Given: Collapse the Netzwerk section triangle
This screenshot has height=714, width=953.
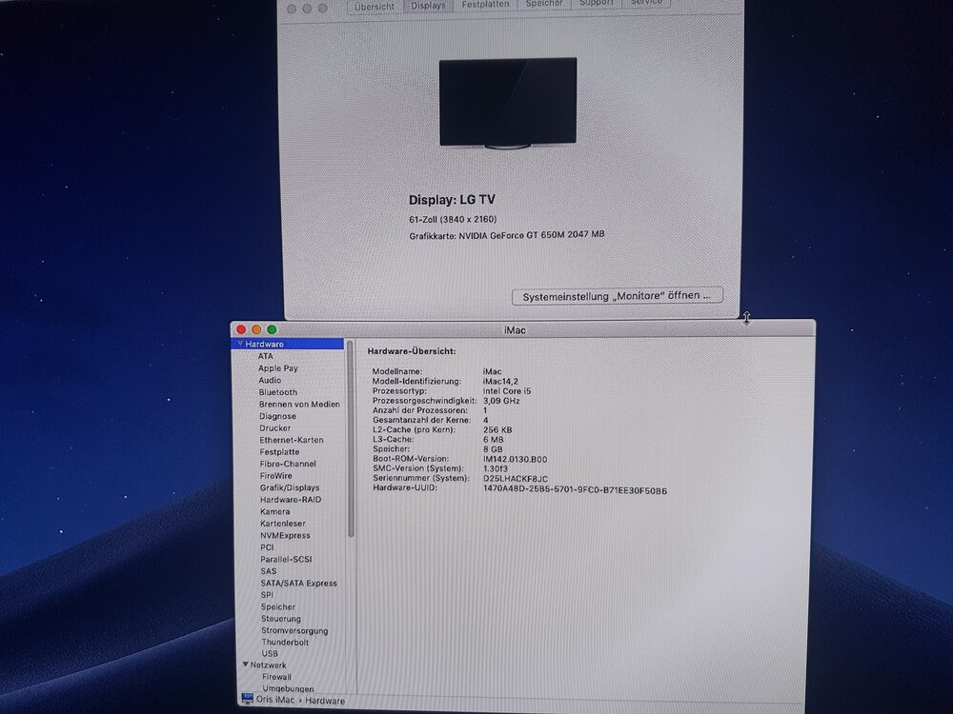Looking at the screenshot, I should 245,664.
